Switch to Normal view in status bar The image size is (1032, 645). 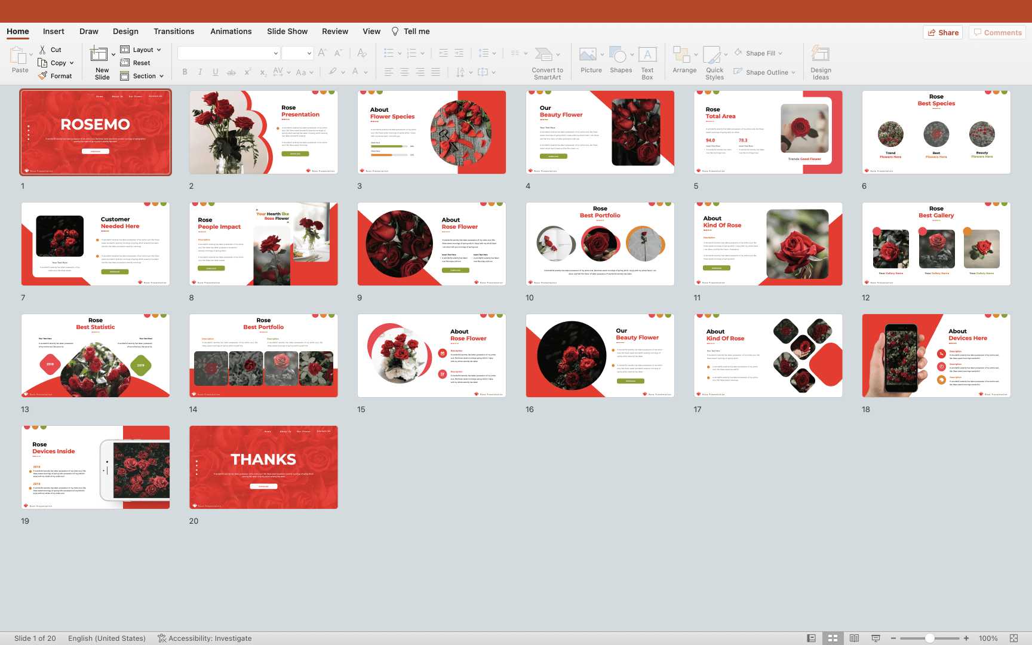click(811, 638)
